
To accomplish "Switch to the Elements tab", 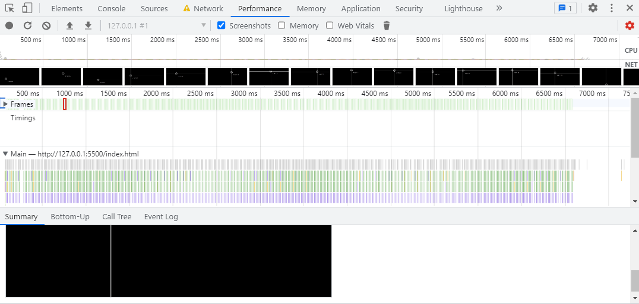I will [x=67, y=8].
